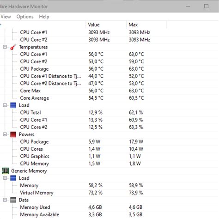Open the Help menu
The width and height of the screenshot is (219, 219).
coord(44,17)
